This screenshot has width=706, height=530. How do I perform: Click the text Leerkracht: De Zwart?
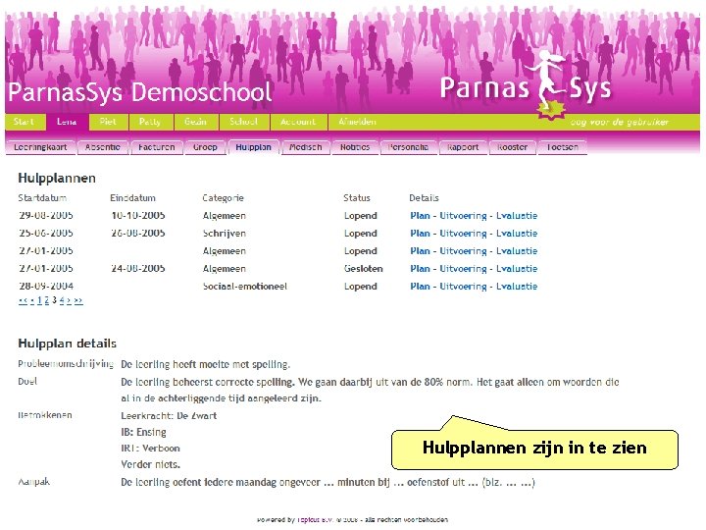coord(169,415)
